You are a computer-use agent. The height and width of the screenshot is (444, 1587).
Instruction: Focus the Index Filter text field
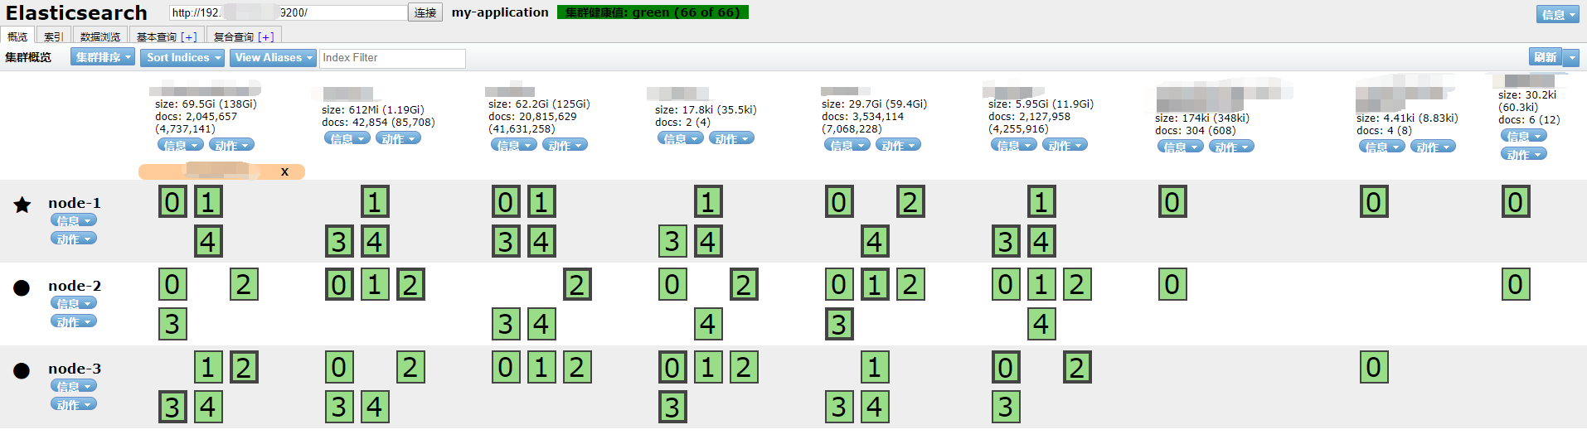[x=391, y=58]
